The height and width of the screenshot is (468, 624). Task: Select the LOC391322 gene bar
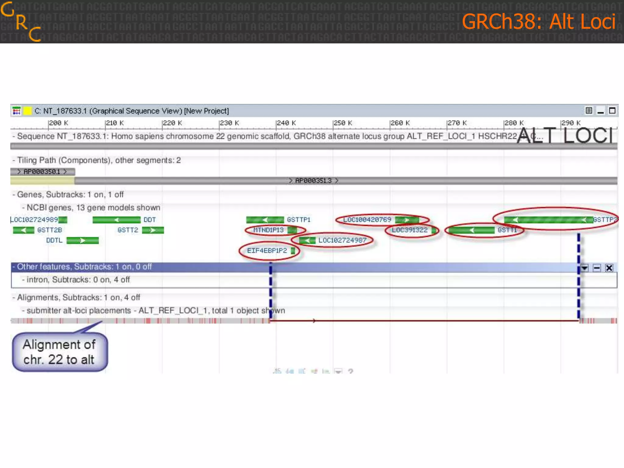coord(434,230)
